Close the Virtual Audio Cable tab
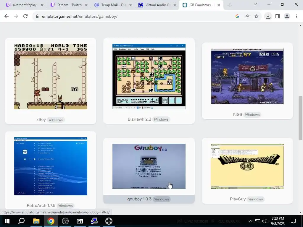The height and width of the screenshot is (227, 303). pos(175,5)
